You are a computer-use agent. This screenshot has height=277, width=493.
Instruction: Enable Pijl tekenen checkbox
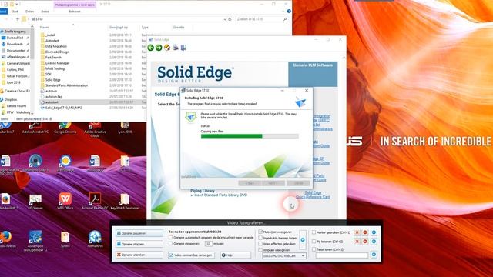point(314,242)
